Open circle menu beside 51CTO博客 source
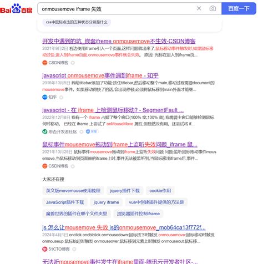Viewport: 263px width, 264px height. pos(74,249)
